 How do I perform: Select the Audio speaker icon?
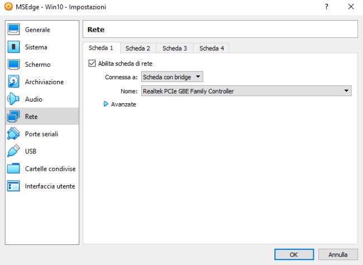[14, 99]
